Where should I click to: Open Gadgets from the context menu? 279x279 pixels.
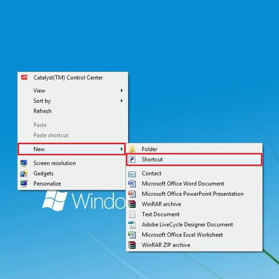72,173
